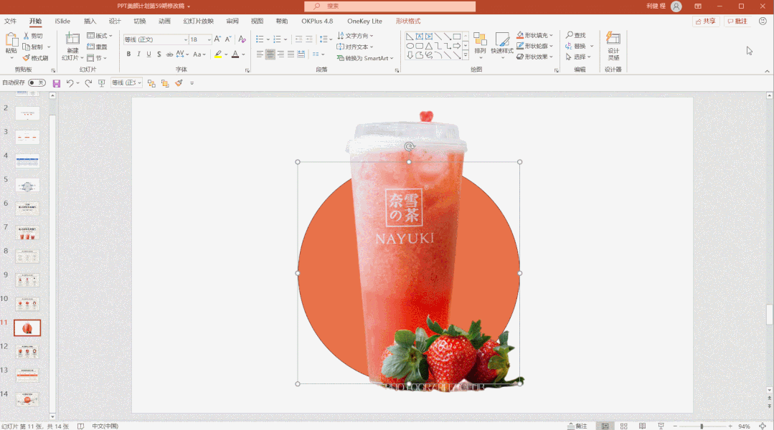The height and width of the screenshot is (430, 774).
Task: Open Shape Effects (形状效果) dropdown
Action: coord(535,57)
